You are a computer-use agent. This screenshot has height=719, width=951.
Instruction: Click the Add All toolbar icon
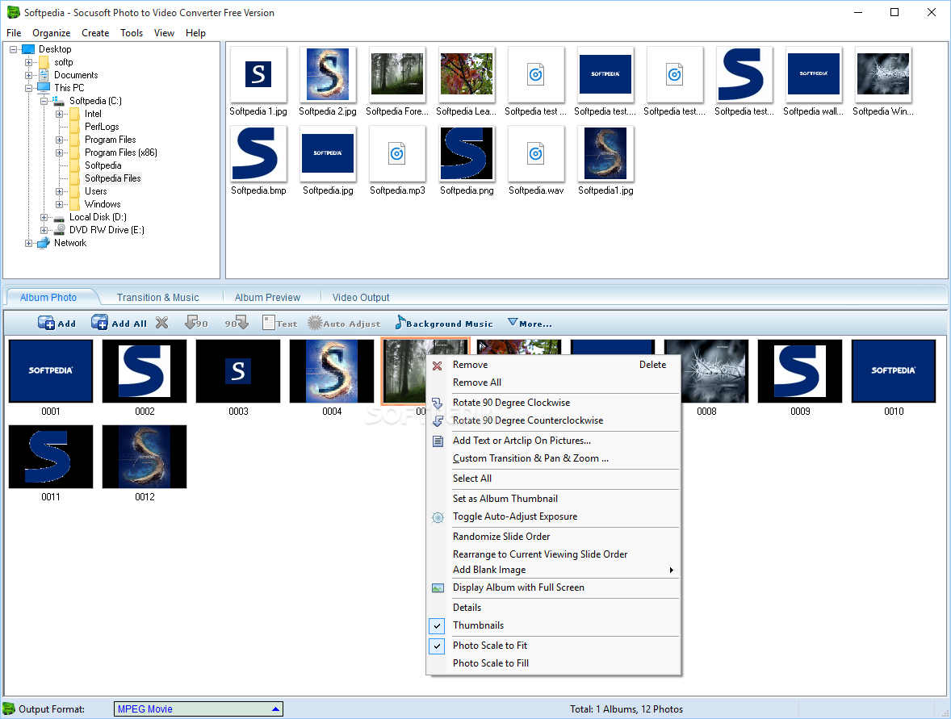99,323
